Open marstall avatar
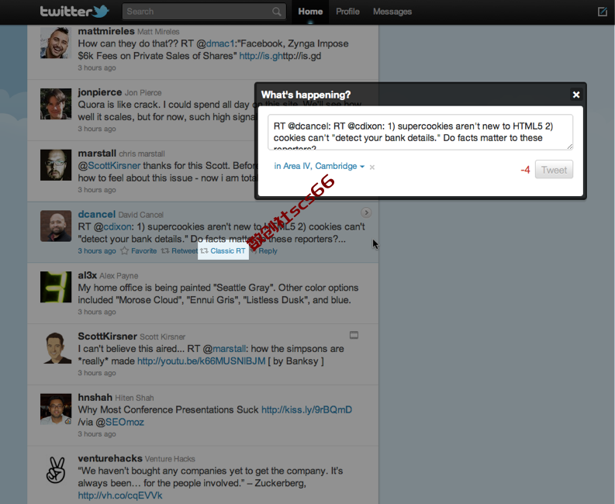The height and width of the screenshot is (504, 615). 56,165
